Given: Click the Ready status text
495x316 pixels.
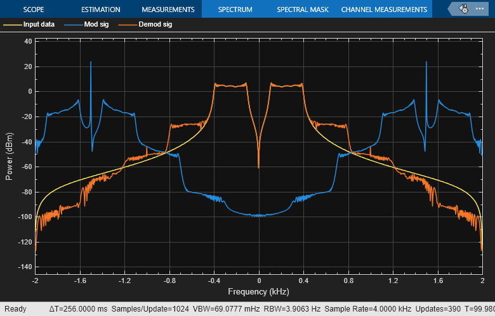Looking at the screenshot, I should tap(15, 309).
